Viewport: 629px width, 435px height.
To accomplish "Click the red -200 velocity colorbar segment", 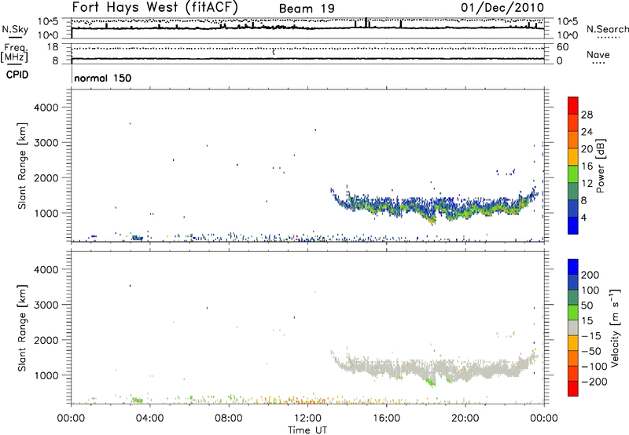I will point(573,389).
